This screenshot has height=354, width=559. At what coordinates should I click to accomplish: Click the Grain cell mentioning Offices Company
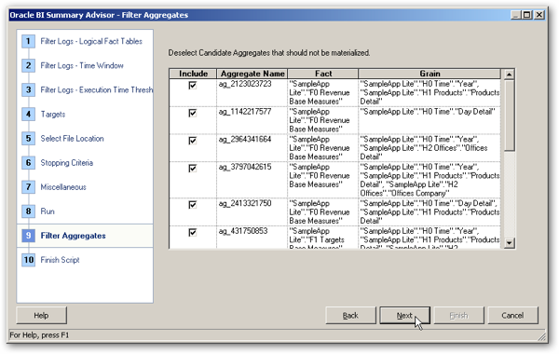click(429, 180)
